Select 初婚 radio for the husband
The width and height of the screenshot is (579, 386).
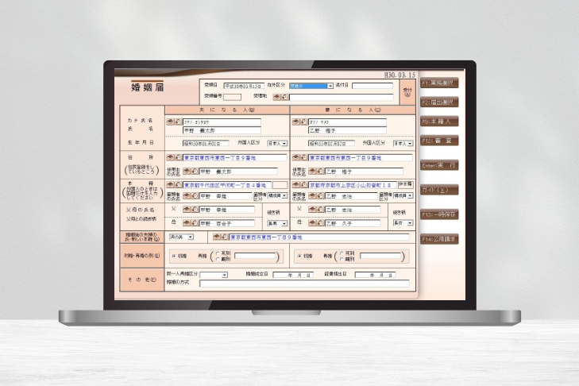click(174, 256)
